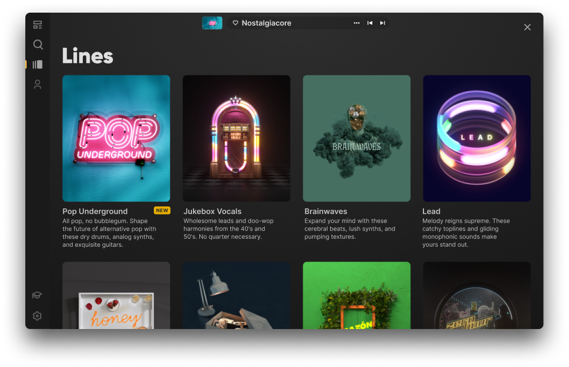Image resolution: width=569 pixels, height=367 pixels.
Task: Click Lead description about melody
Action: pyautogui.click(x=466, y=233)
